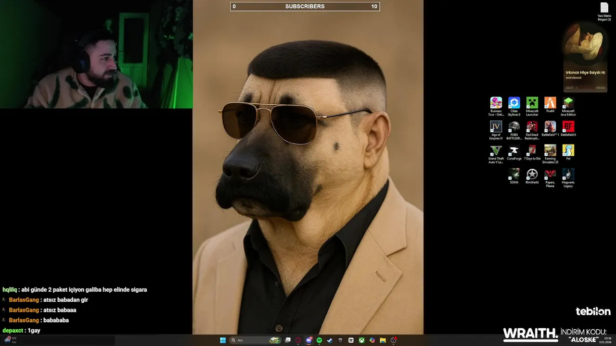The image size is (616, 346).
Task: Click the taskbar clock and date
Action: pos(605,340)
